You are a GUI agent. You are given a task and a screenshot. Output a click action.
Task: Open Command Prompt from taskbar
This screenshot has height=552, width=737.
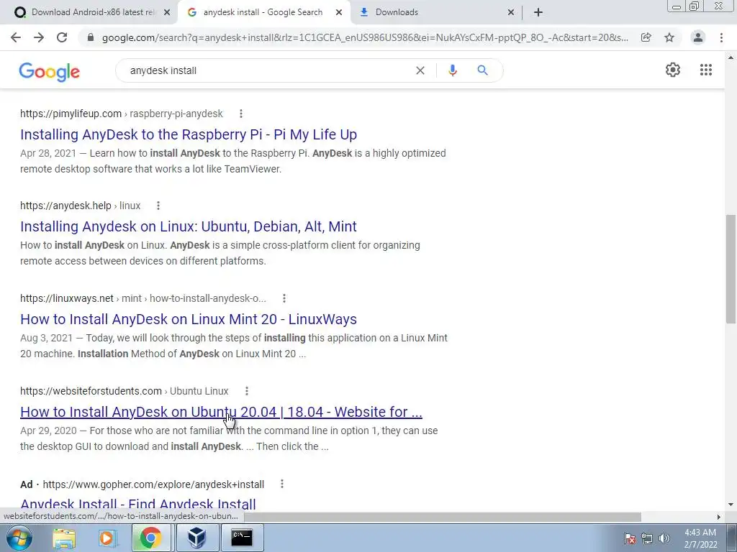coord(242,538)
